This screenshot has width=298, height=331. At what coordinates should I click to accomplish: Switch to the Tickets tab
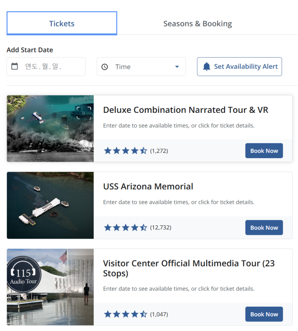(x=62, y=23)
